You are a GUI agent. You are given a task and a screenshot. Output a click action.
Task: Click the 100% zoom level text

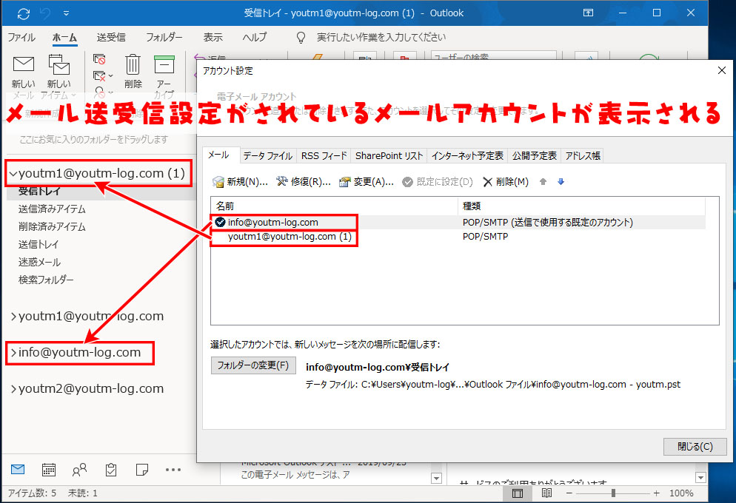pyautogui.click(x=681, y=493)
